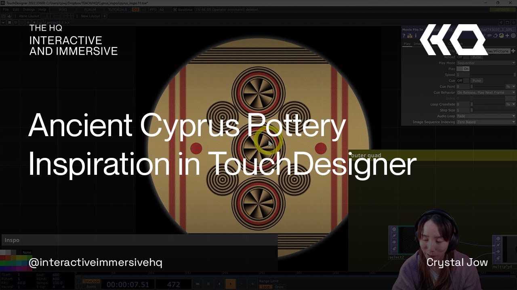Click the comment bubble icon in parameters
Image resolution: width=517 pixels, height=290 pixels.
490,36
